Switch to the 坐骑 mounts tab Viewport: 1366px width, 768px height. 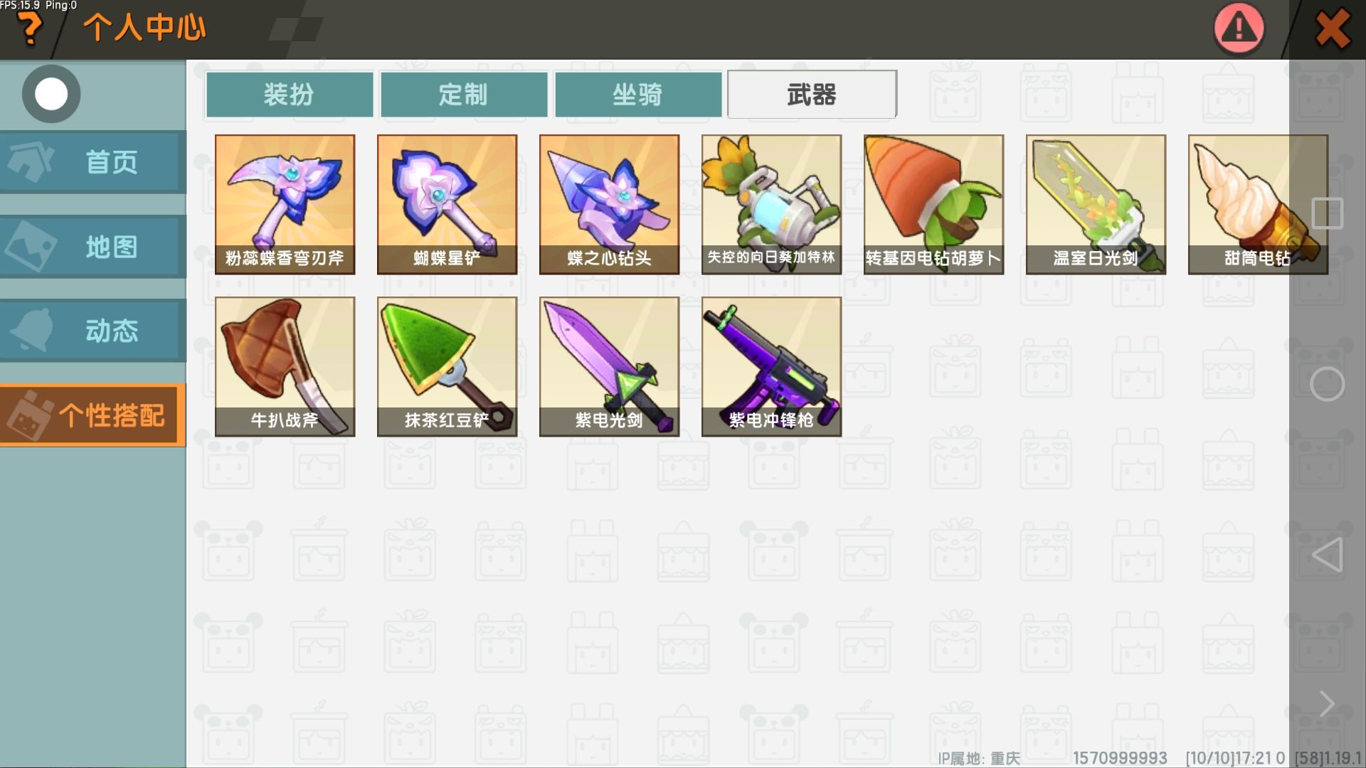pos(637,94)
